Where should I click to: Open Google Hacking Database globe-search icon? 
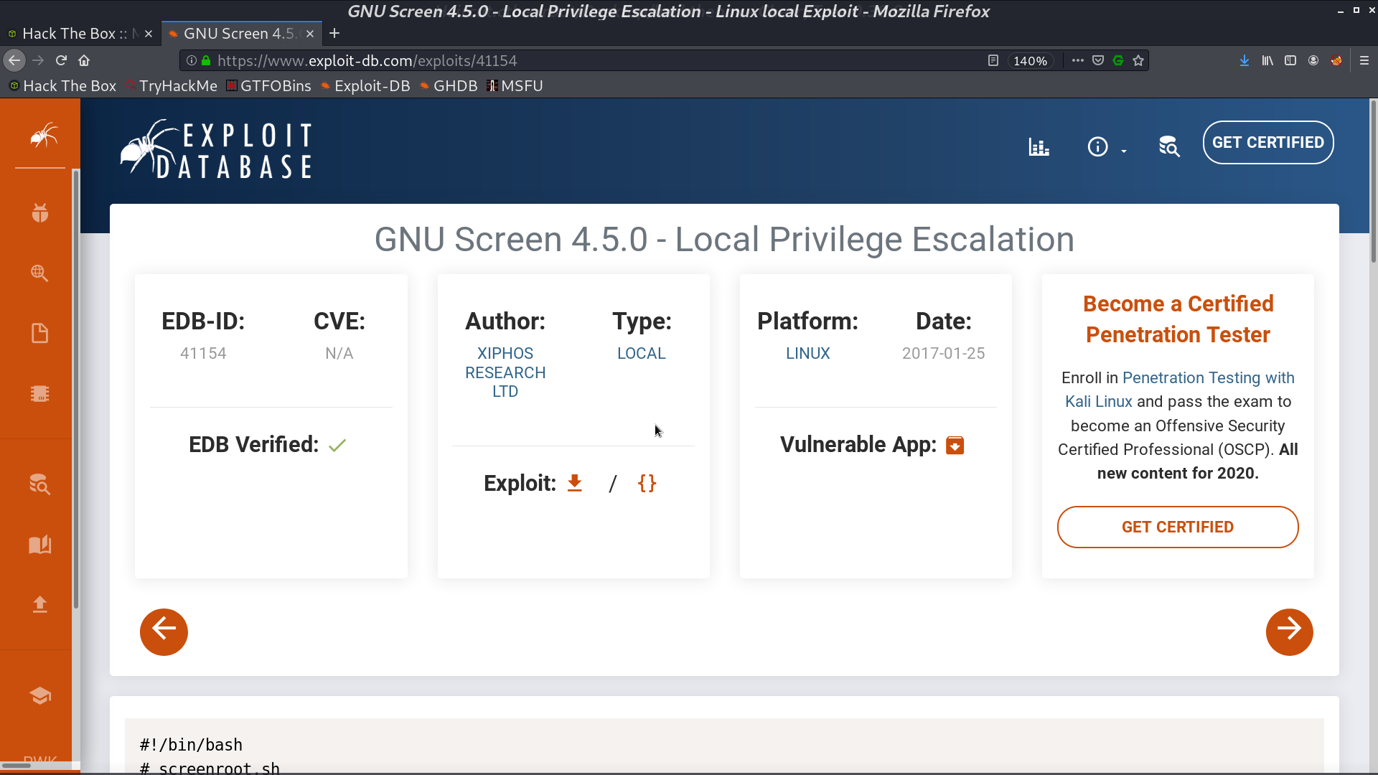click(40, 273)
